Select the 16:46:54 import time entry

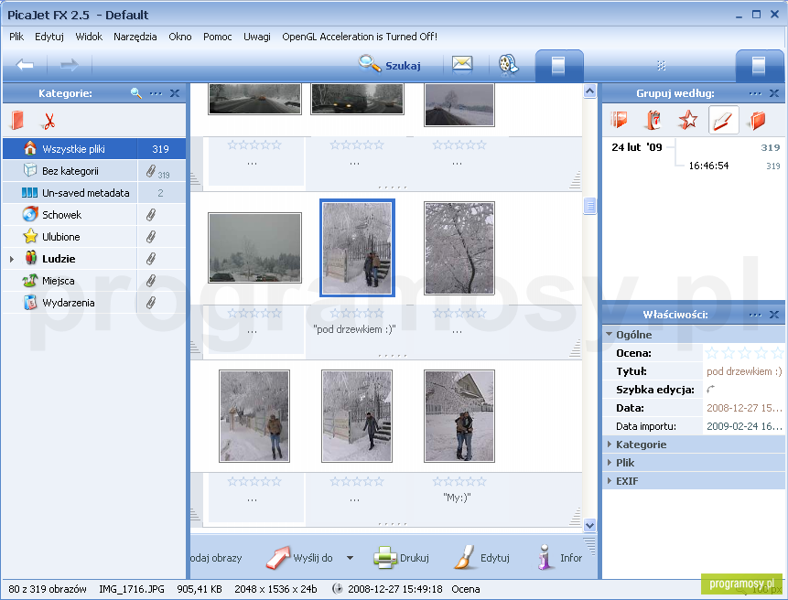click(x=708, y=166)
